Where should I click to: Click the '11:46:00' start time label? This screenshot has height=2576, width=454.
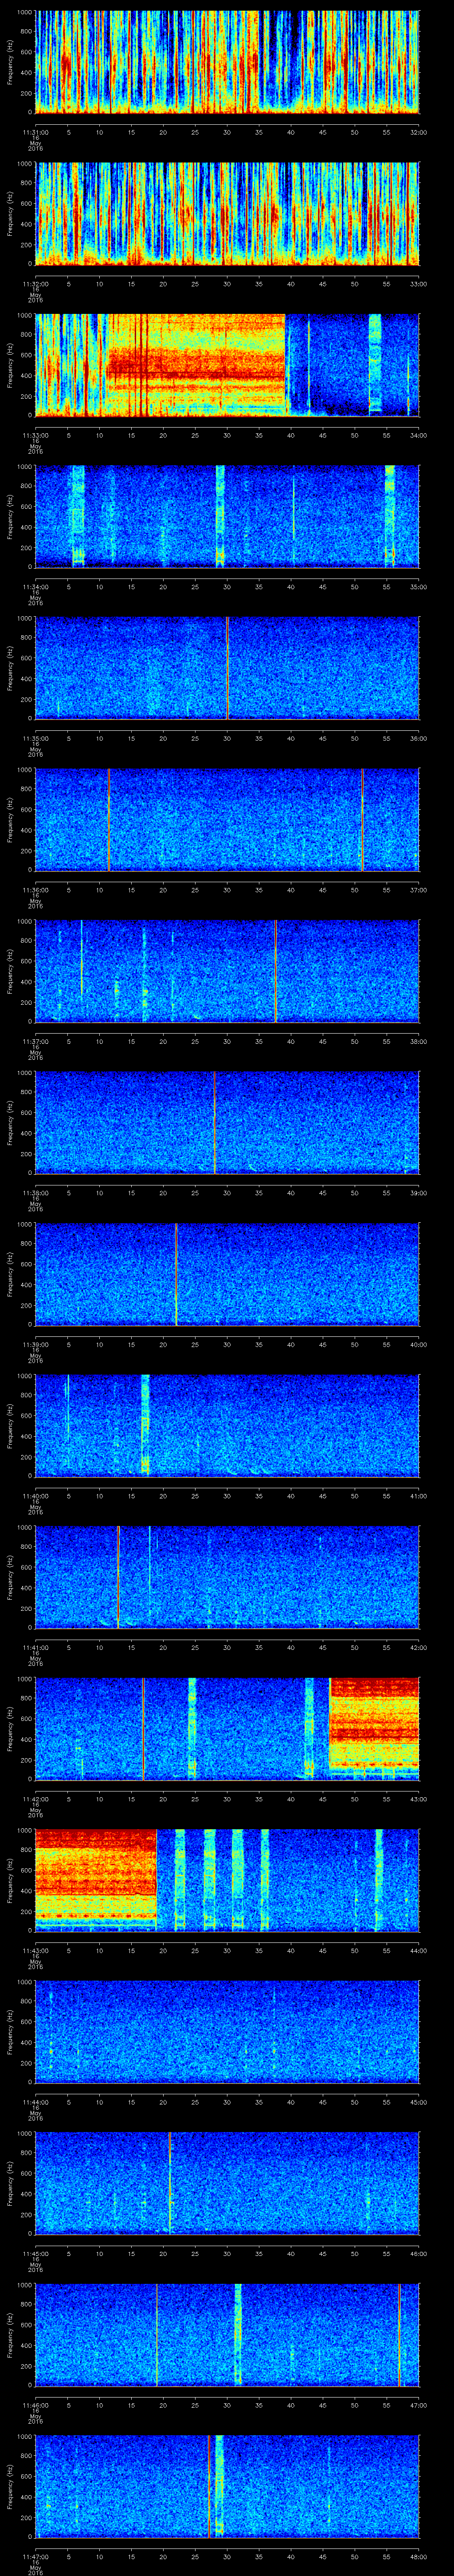(x=35, y=2405)
